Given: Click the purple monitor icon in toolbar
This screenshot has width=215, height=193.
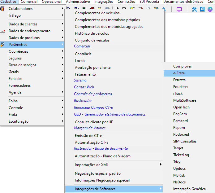Looking at the screenshot, I should [179, 9].
